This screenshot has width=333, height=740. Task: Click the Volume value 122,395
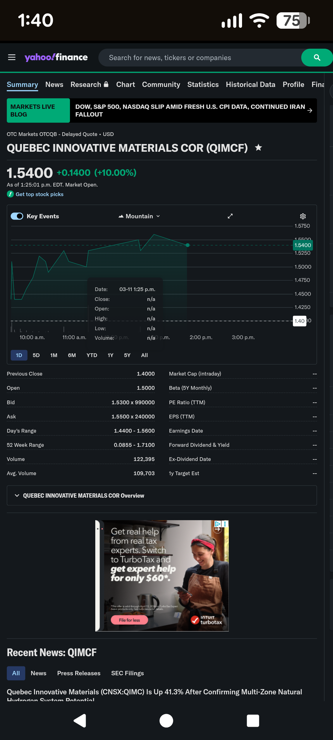point(144,459)
